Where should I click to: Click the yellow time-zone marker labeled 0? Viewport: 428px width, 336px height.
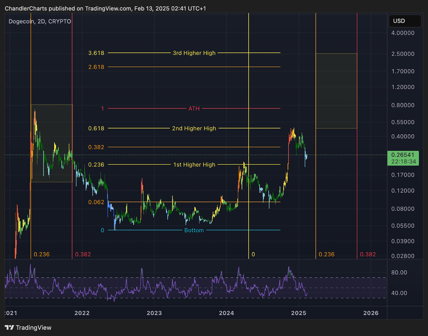(x=253, y=254)
